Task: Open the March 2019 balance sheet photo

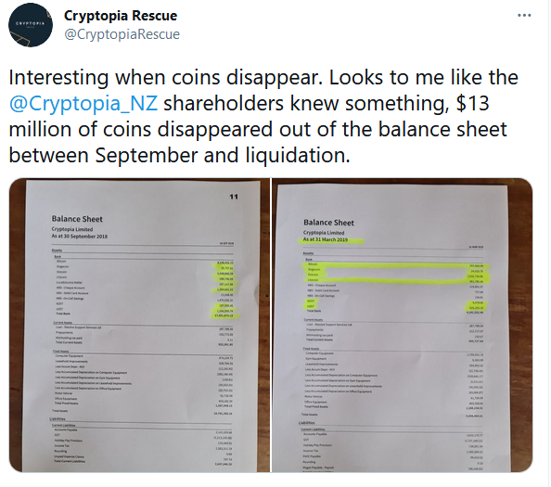Action: pyautogui.click(x=402, y=325)
